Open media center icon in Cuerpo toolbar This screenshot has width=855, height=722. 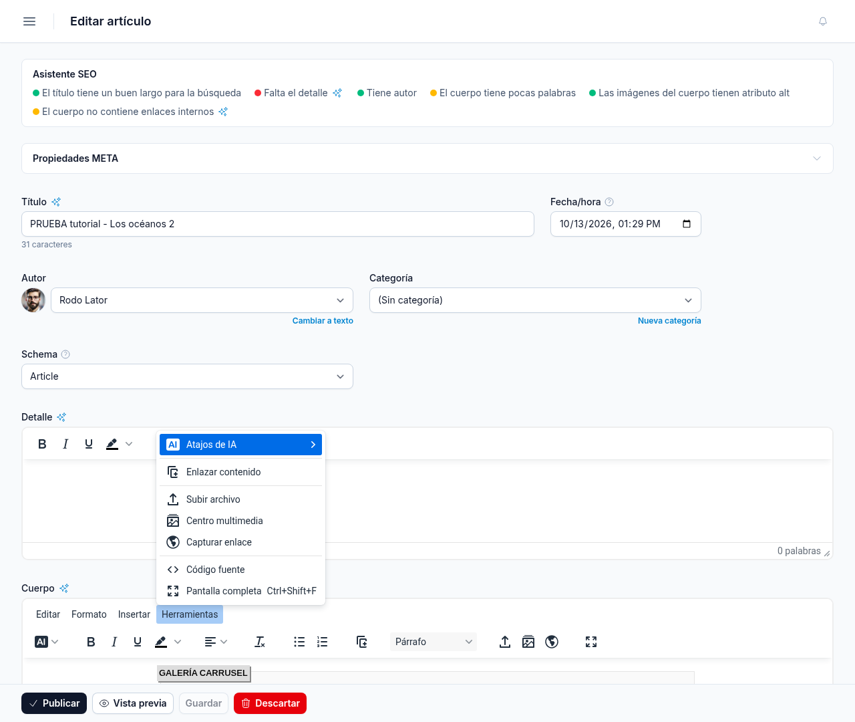pos(528,642)
